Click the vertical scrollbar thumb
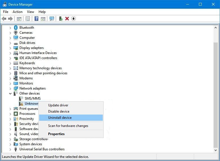The image size is (220, 161). click(216, 95)
